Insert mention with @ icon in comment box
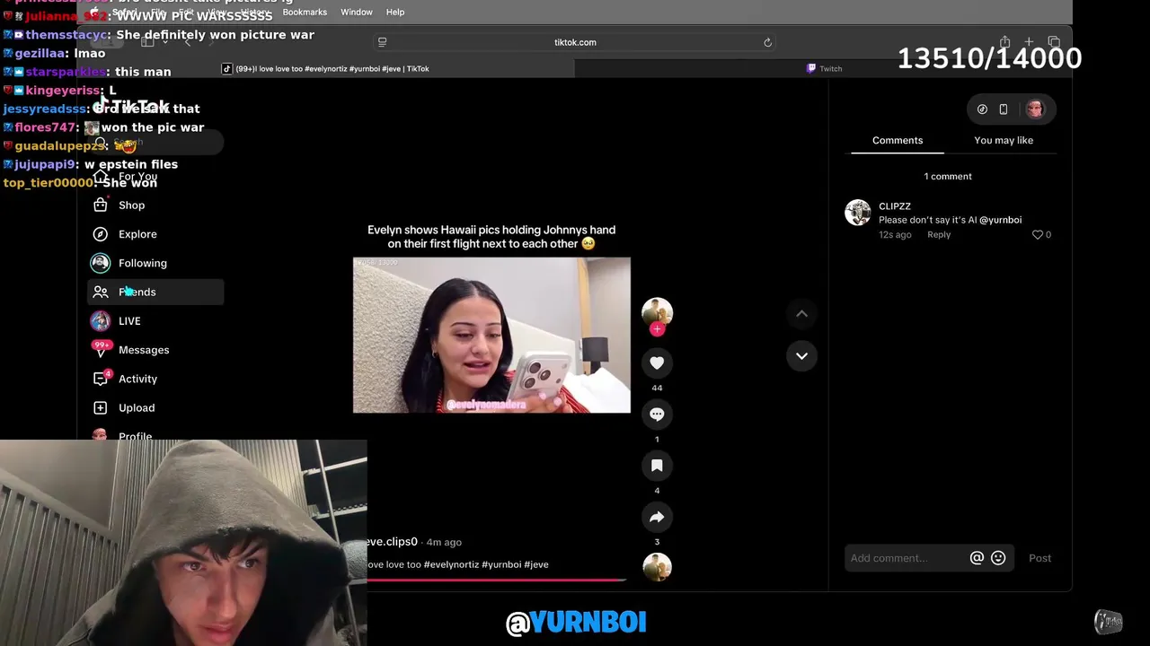The height and width of the screenshot is (646, 1150). (977, 558)
